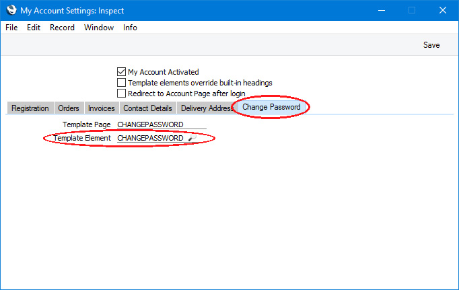Tick Redirect to Account Page after login
The width and height of the screenshot is (459, 290).
(x=121, y=94)
